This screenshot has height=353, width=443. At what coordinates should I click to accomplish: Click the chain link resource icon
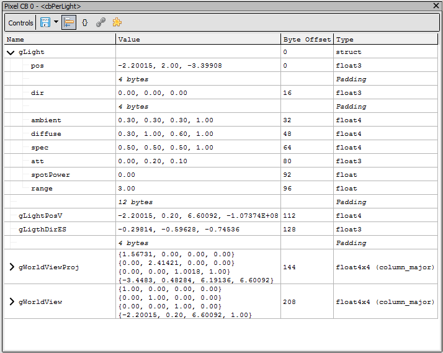click(101, 22)
